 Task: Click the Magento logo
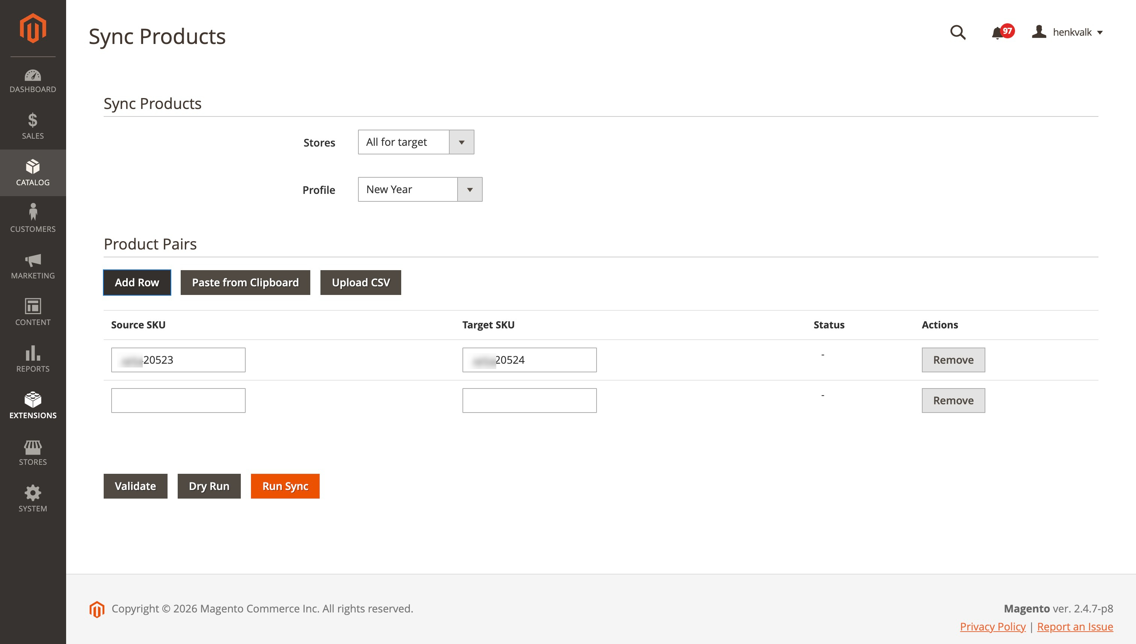32,28
